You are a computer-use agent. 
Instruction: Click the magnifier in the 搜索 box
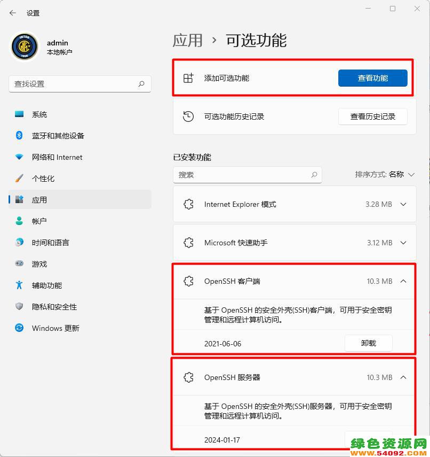[314, 175]
